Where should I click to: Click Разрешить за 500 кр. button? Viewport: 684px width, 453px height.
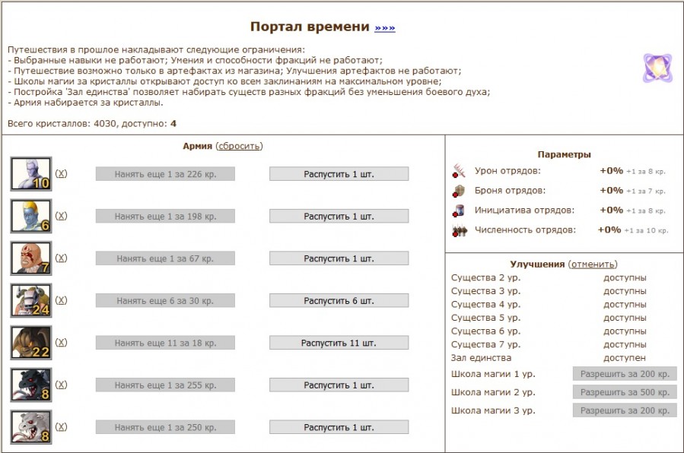pyautogui.click(x=625, y=392)
